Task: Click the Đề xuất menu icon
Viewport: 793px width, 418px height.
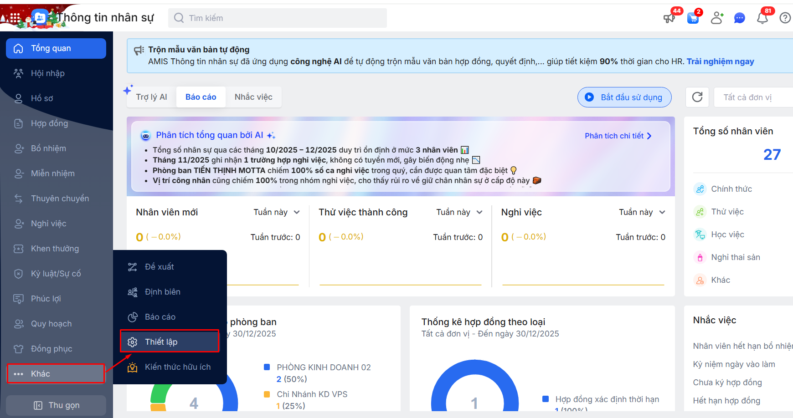Action: click(x=133, y=267)
